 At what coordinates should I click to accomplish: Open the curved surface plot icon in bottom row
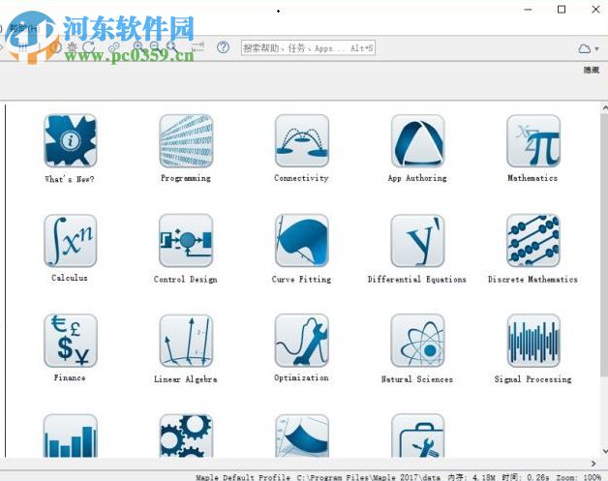[302, 436]
